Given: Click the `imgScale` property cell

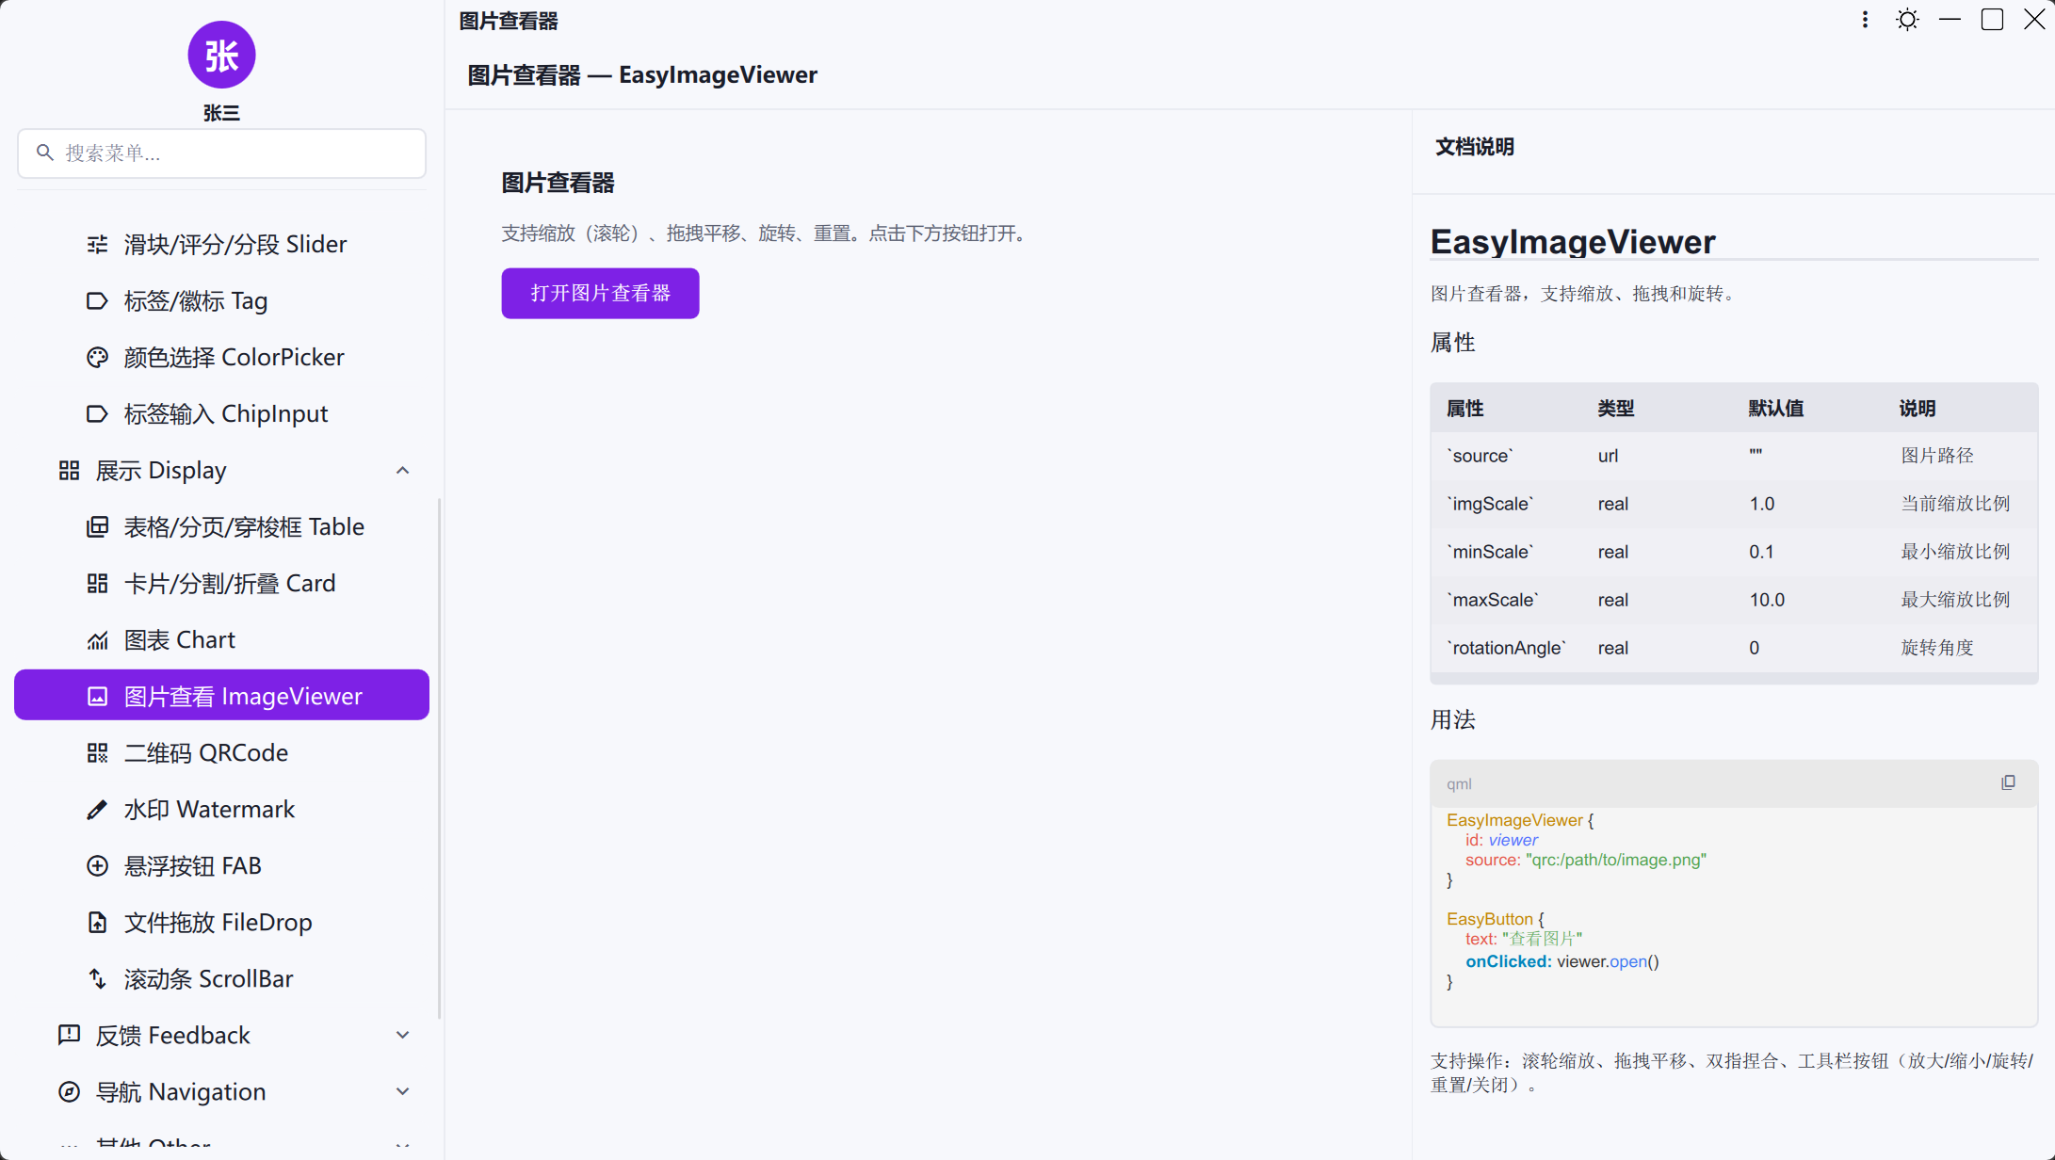Looking at the screenshot, I should 1491,504.
